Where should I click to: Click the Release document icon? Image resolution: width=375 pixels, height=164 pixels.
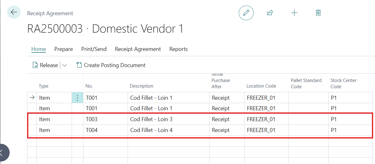35,65
